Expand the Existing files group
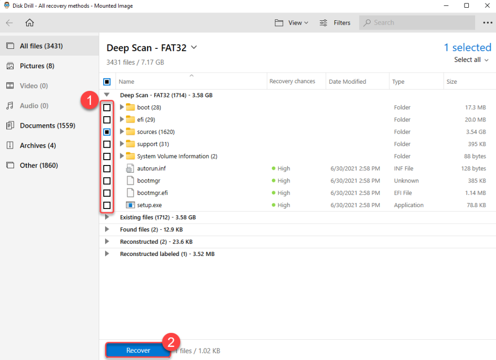This screenshot has width=496, height=360. pyautogui.click(x=108, y=217)
